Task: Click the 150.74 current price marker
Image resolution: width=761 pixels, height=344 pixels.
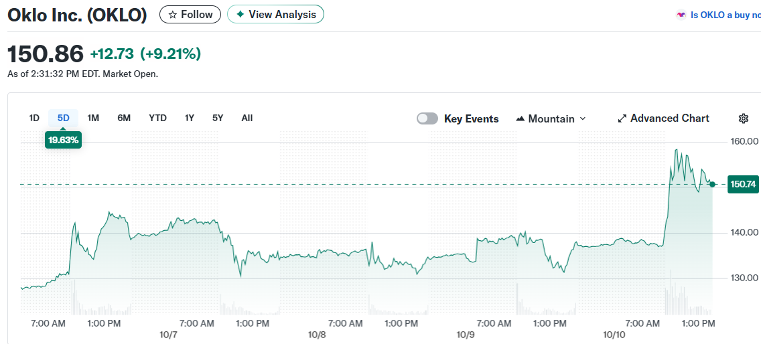Action: [x=743, y=184]
